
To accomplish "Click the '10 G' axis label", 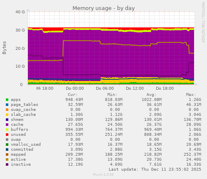I will (x=20, y=66).
